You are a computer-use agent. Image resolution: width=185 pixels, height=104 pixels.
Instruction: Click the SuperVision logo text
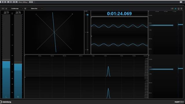(x=179, y=102)
